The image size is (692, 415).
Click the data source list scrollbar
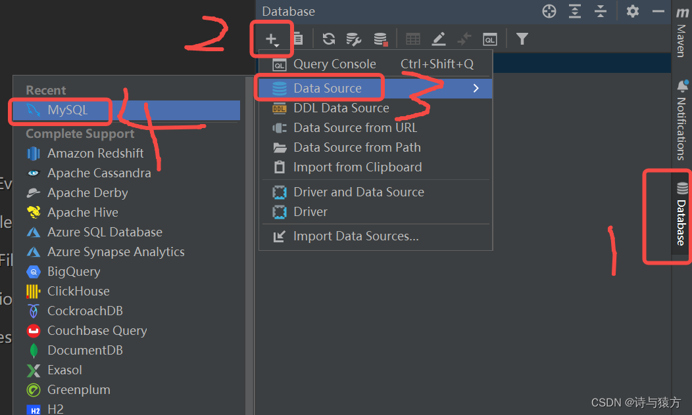coord(249,246)
